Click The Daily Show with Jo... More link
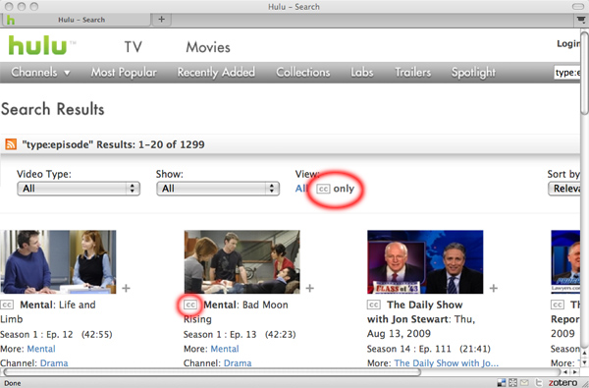The height and width of the screenshot is (388, 589). click(x=447, y=363)
